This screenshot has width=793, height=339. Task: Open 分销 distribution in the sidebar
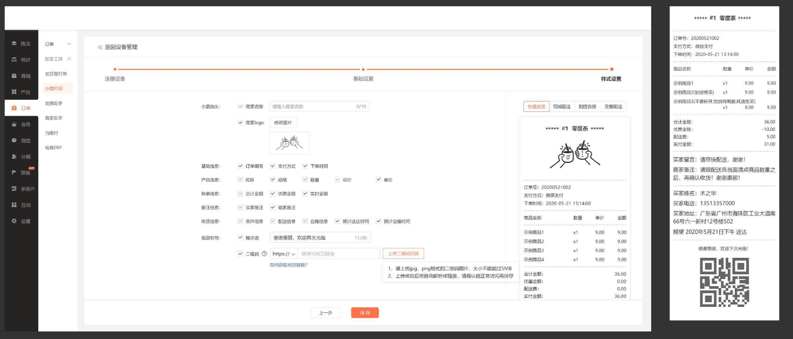tap(21, 156)
